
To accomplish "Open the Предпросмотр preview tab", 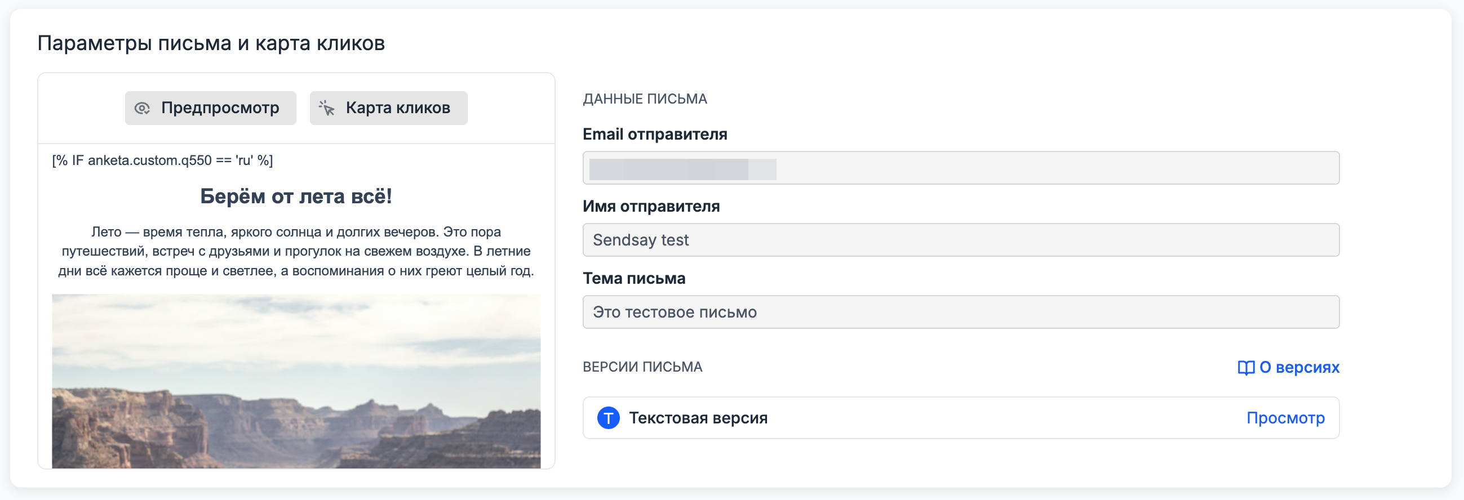I will [x=210, y=108].
